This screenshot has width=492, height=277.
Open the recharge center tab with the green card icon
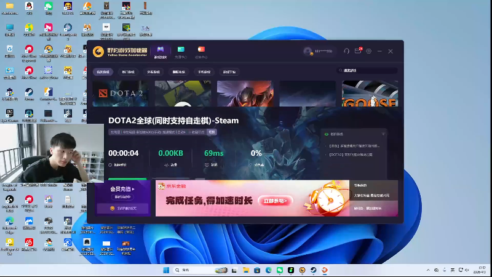point(181,52)
